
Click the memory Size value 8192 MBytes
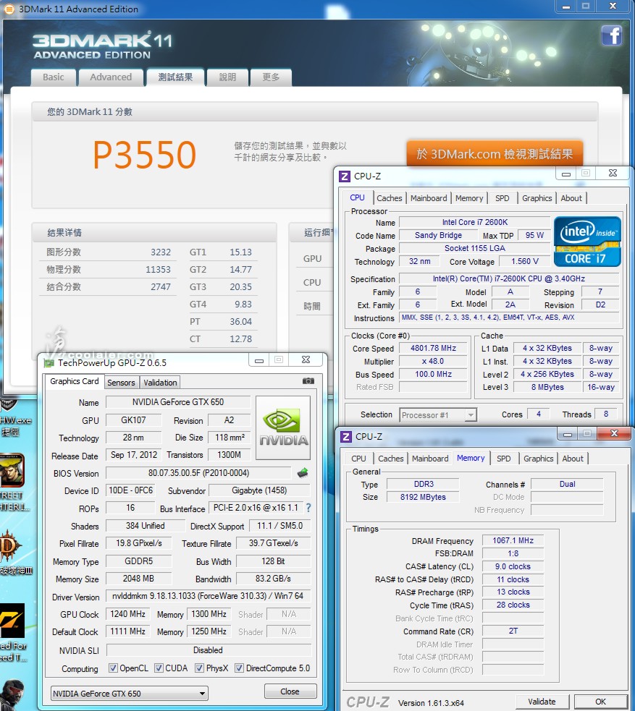tap(423, 497)
